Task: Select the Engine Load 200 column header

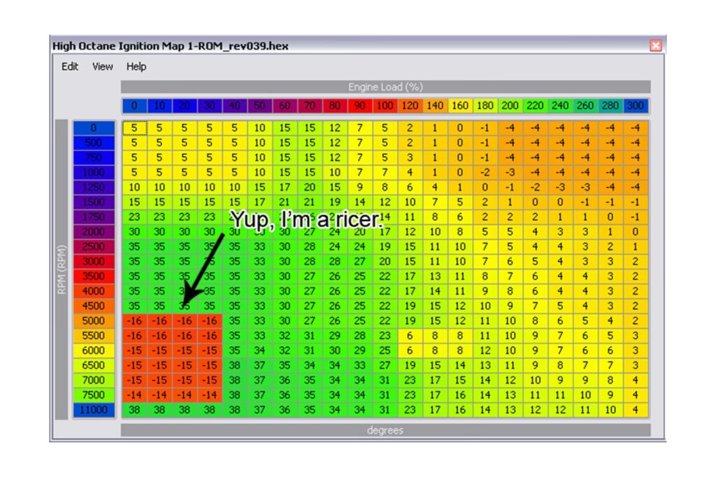Action: [510, 106]
